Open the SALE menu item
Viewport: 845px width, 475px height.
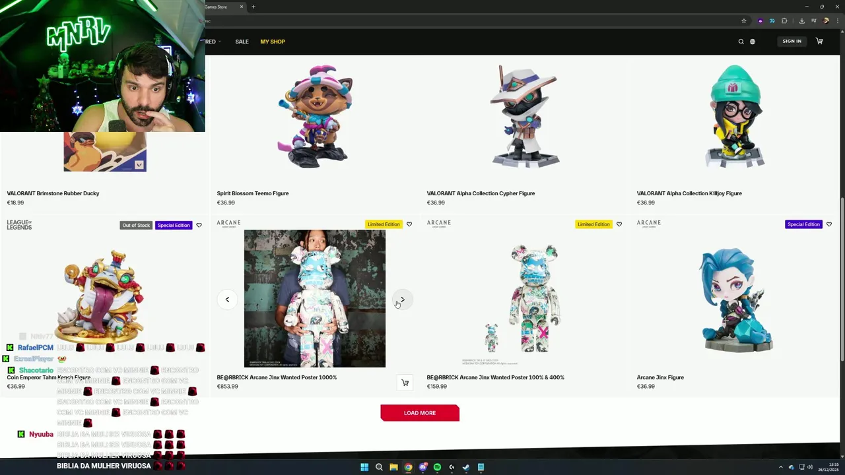click(x=242, y=42)
